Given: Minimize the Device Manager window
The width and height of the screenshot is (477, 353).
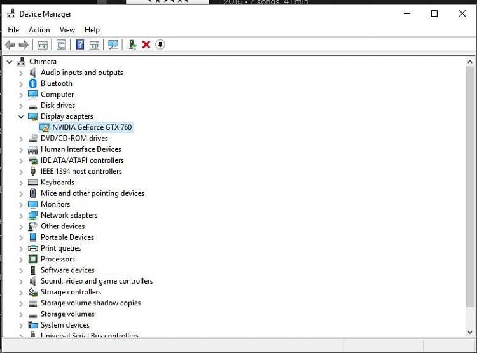Looking at the screenshot, I should point(407,14).
